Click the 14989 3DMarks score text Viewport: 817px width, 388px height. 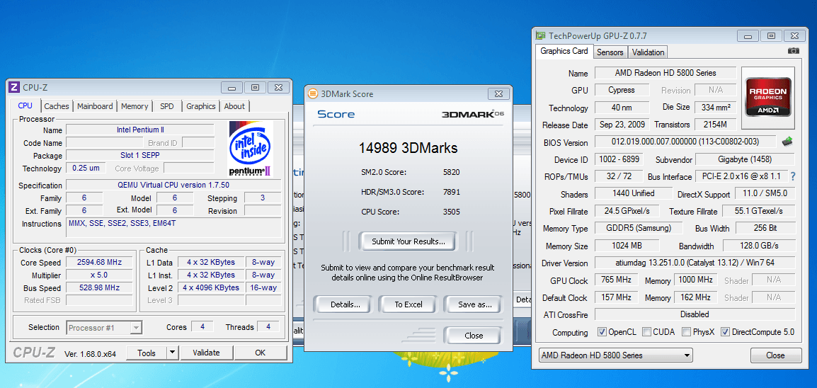408,148
